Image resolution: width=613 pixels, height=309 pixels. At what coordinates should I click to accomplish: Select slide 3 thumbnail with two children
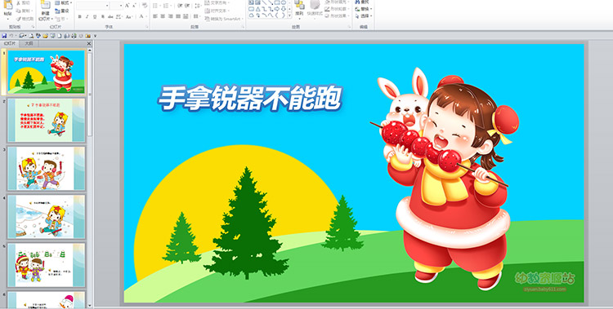coord(46,169)
